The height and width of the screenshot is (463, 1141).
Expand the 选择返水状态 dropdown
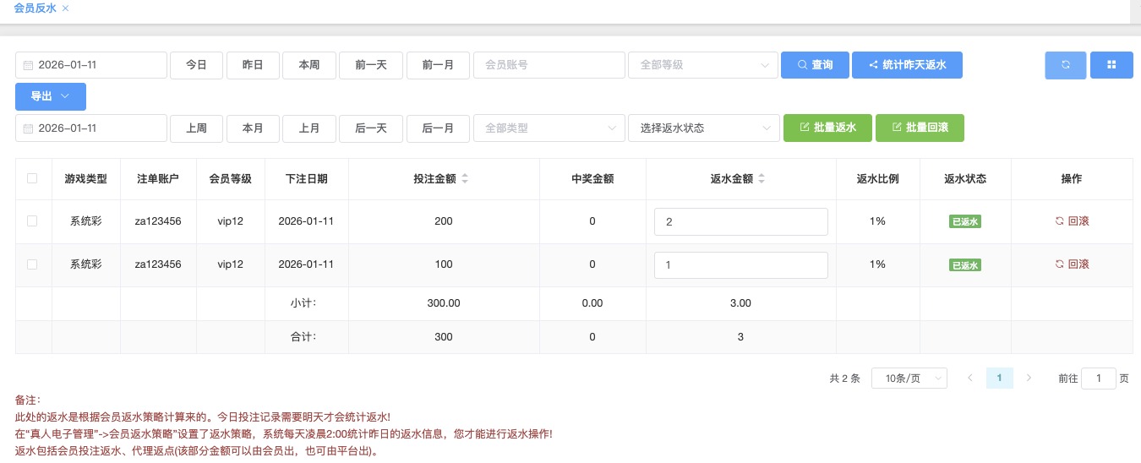point(702,128)
